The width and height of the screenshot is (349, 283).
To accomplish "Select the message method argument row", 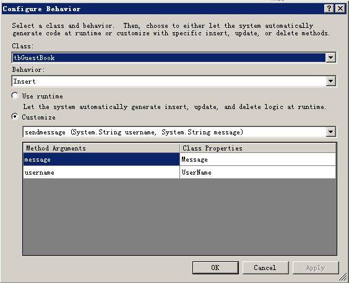I will pyautogui.click(x=101, y=159).
